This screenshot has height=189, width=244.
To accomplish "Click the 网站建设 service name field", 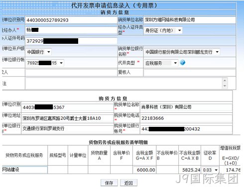I will click(x=25, y=170).
